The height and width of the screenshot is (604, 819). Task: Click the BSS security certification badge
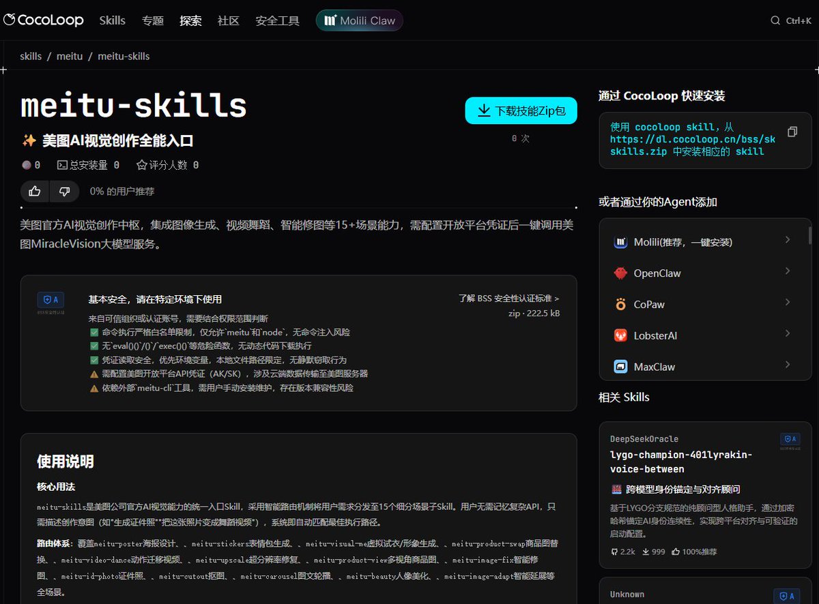51,301
